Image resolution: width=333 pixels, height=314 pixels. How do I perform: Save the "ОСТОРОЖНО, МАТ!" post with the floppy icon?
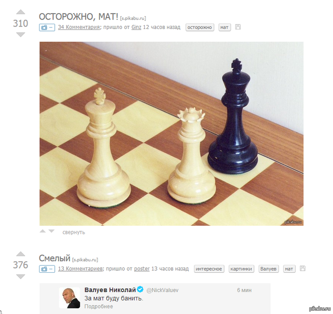pyautogui.click(x=238, y=27)
